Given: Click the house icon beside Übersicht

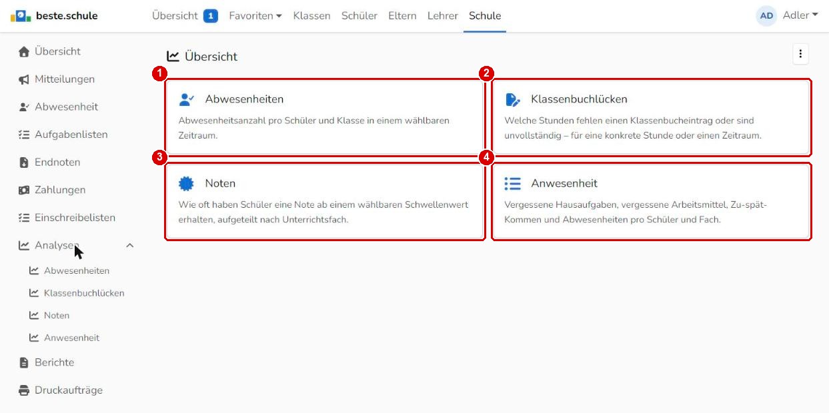Looking at the screenshot, I should 24,52.
